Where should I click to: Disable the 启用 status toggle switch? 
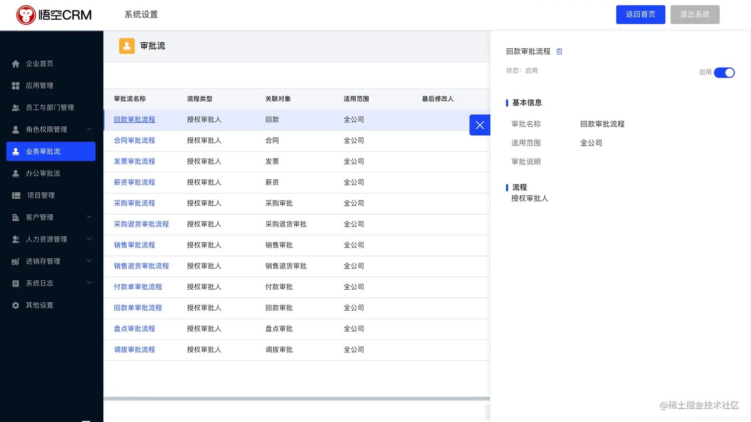click(x=724, y=73)
